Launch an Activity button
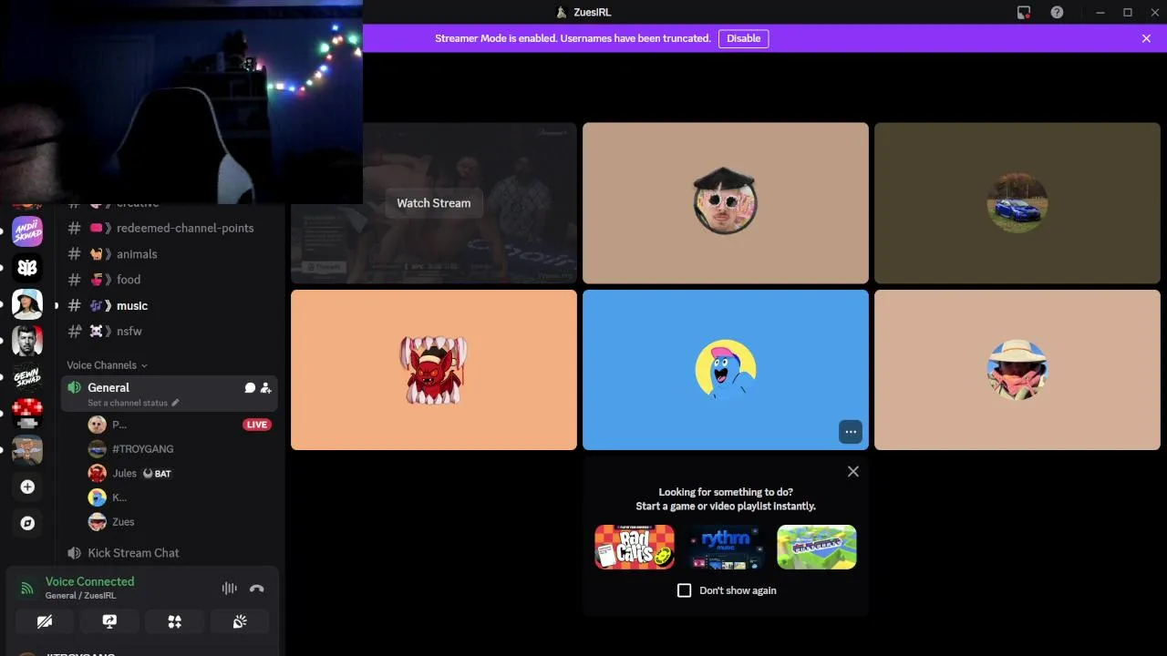The width and height of the screenshot is (1167, 656). coord(174,621)
